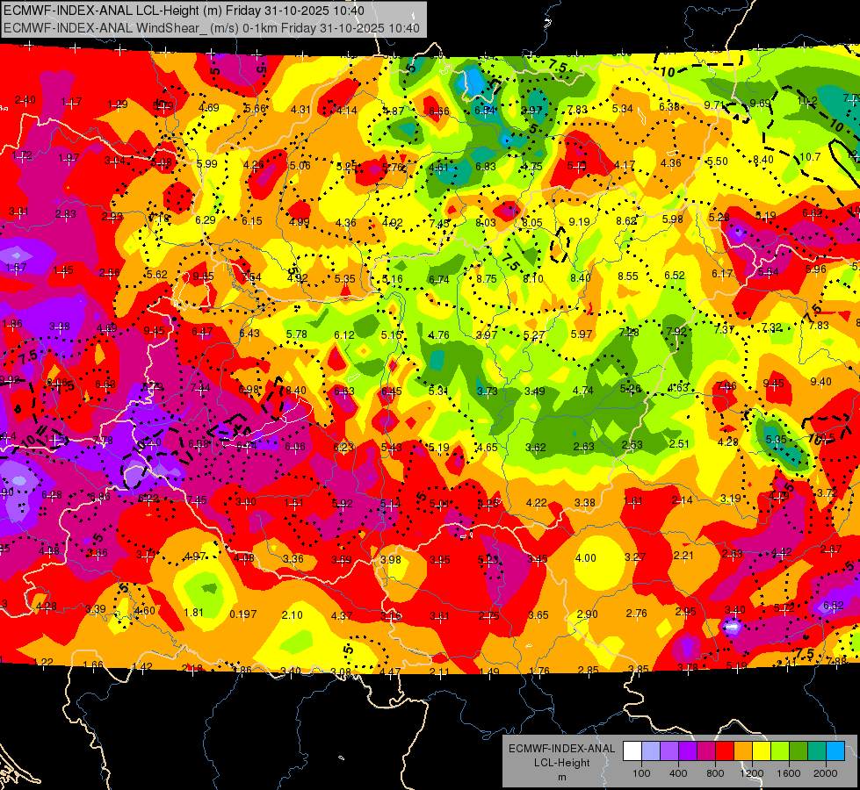Click the wind shear value 4.74
This screenshot has width=860, height=790.
coord(583,391)
